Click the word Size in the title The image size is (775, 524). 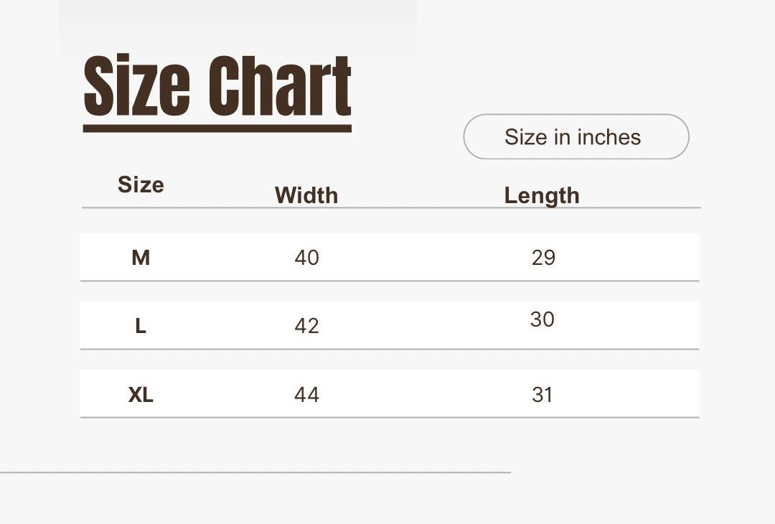pos(137,85)
